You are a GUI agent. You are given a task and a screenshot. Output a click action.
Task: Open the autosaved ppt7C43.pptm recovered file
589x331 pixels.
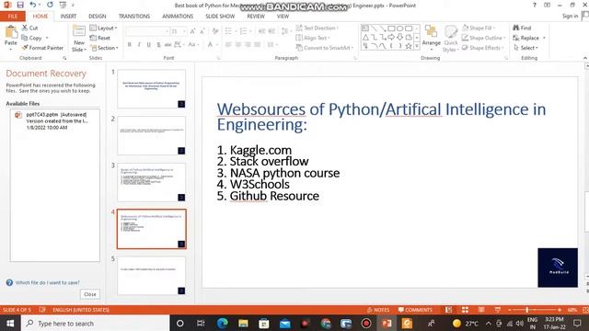55,120
